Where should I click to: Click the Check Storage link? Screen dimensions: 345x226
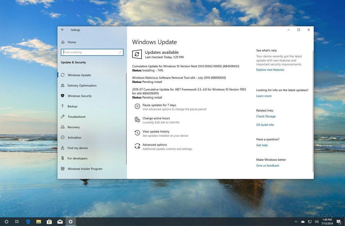point(265,116)
